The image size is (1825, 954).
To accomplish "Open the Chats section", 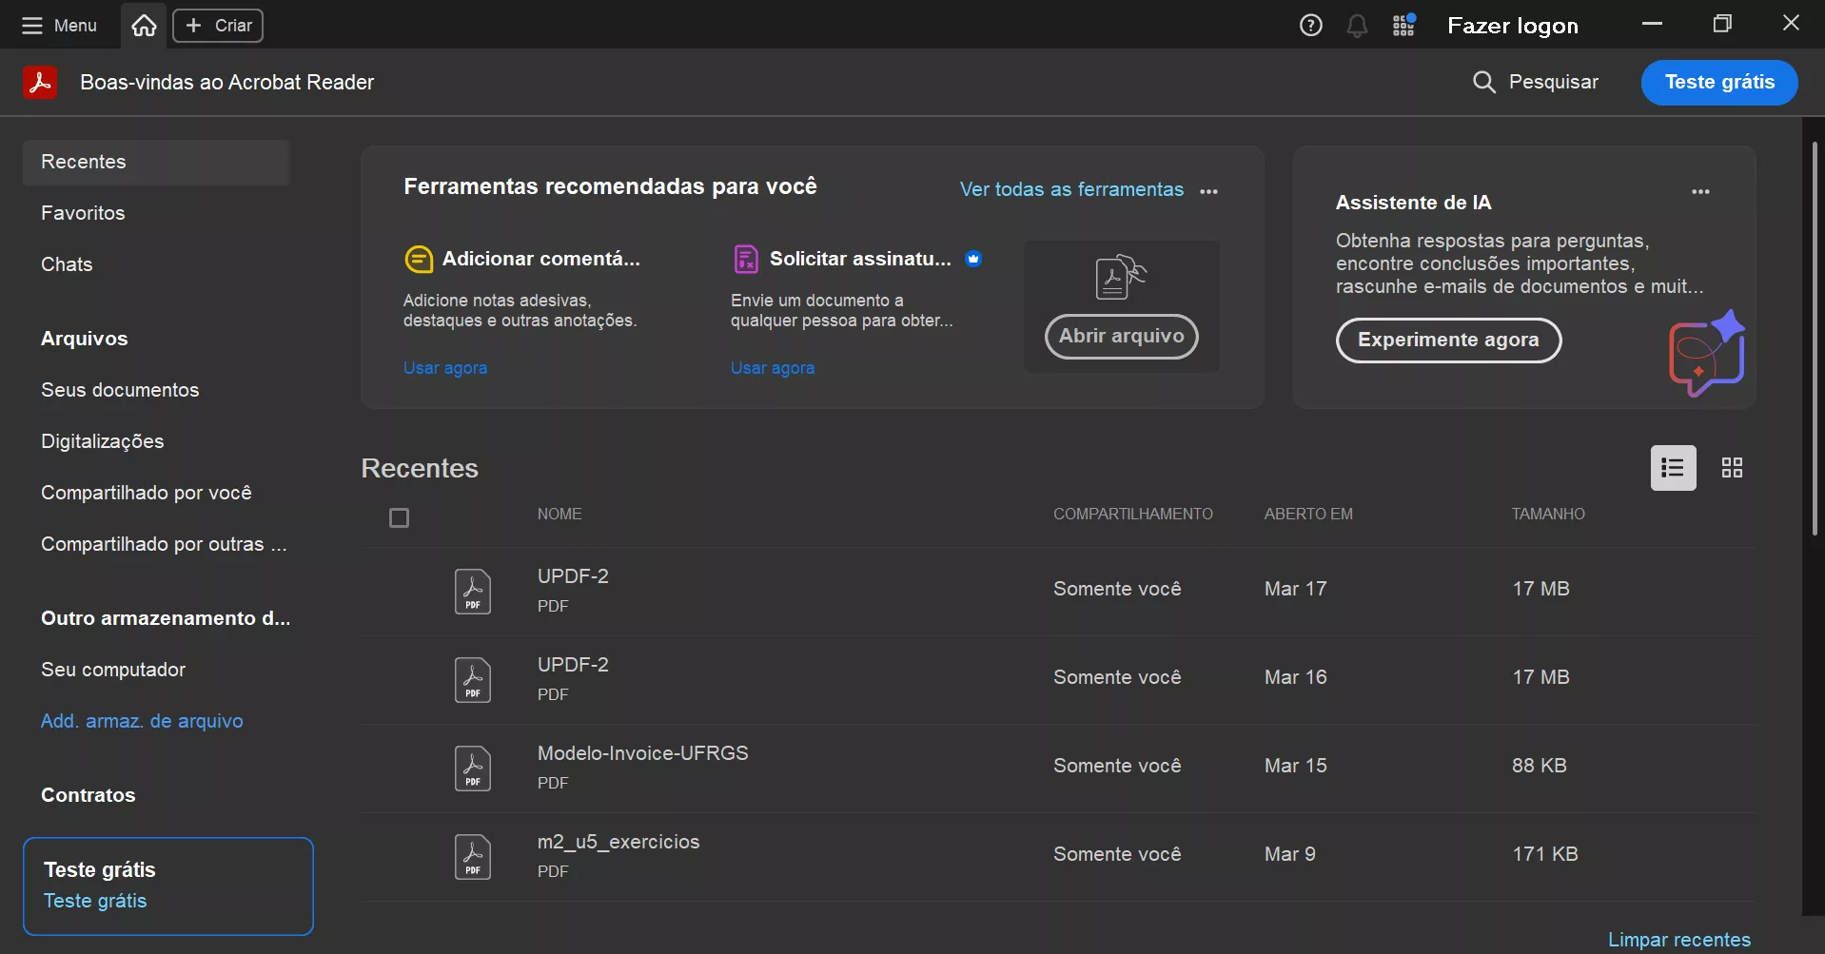I will [x=66, y=264].
